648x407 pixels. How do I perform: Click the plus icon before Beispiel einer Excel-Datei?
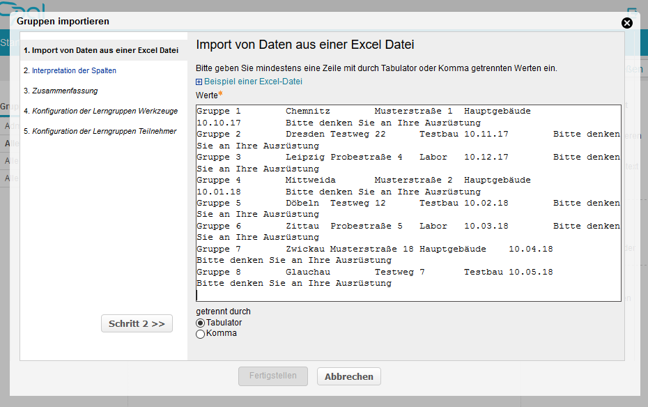(x=199, y=82)
